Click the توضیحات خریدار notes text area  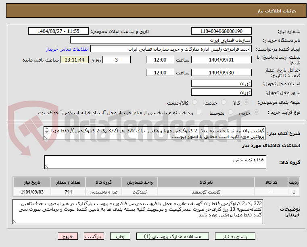138,212
